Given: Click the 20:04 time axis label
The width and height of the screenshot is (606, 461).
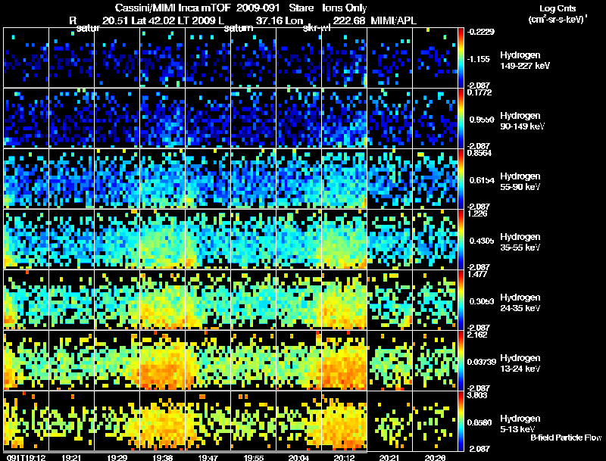Looking at the screenshot, I should (x=298, y=457).
